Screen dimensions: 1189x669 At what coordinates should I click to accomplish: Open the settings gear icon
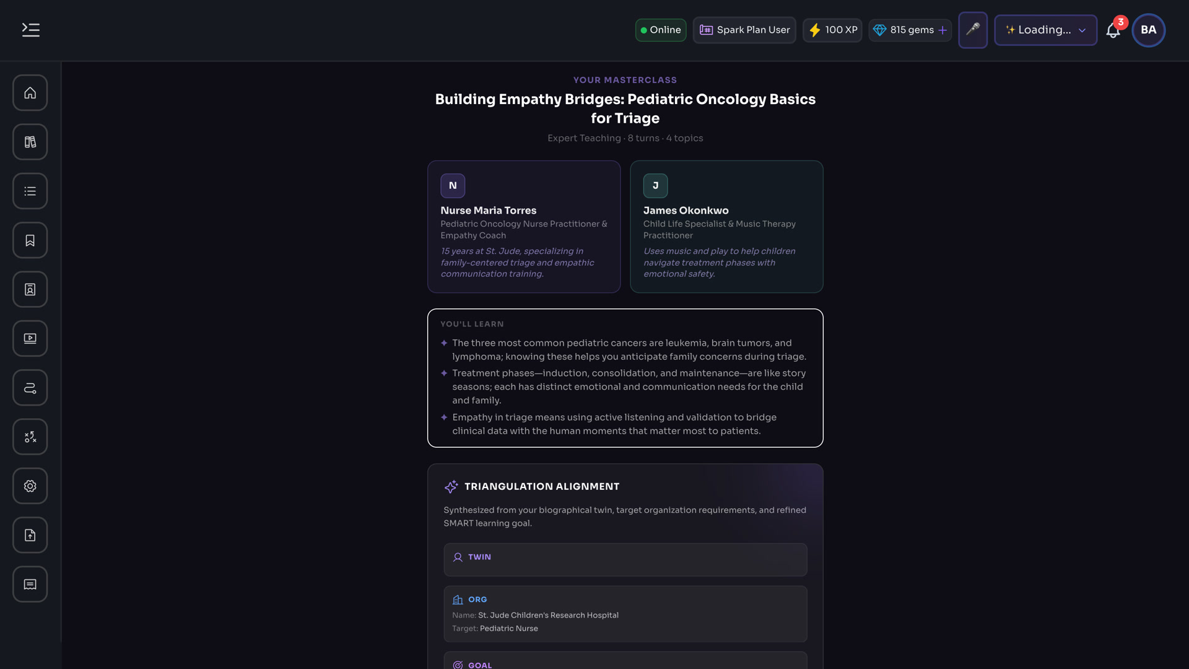click(x=30, y=486)
